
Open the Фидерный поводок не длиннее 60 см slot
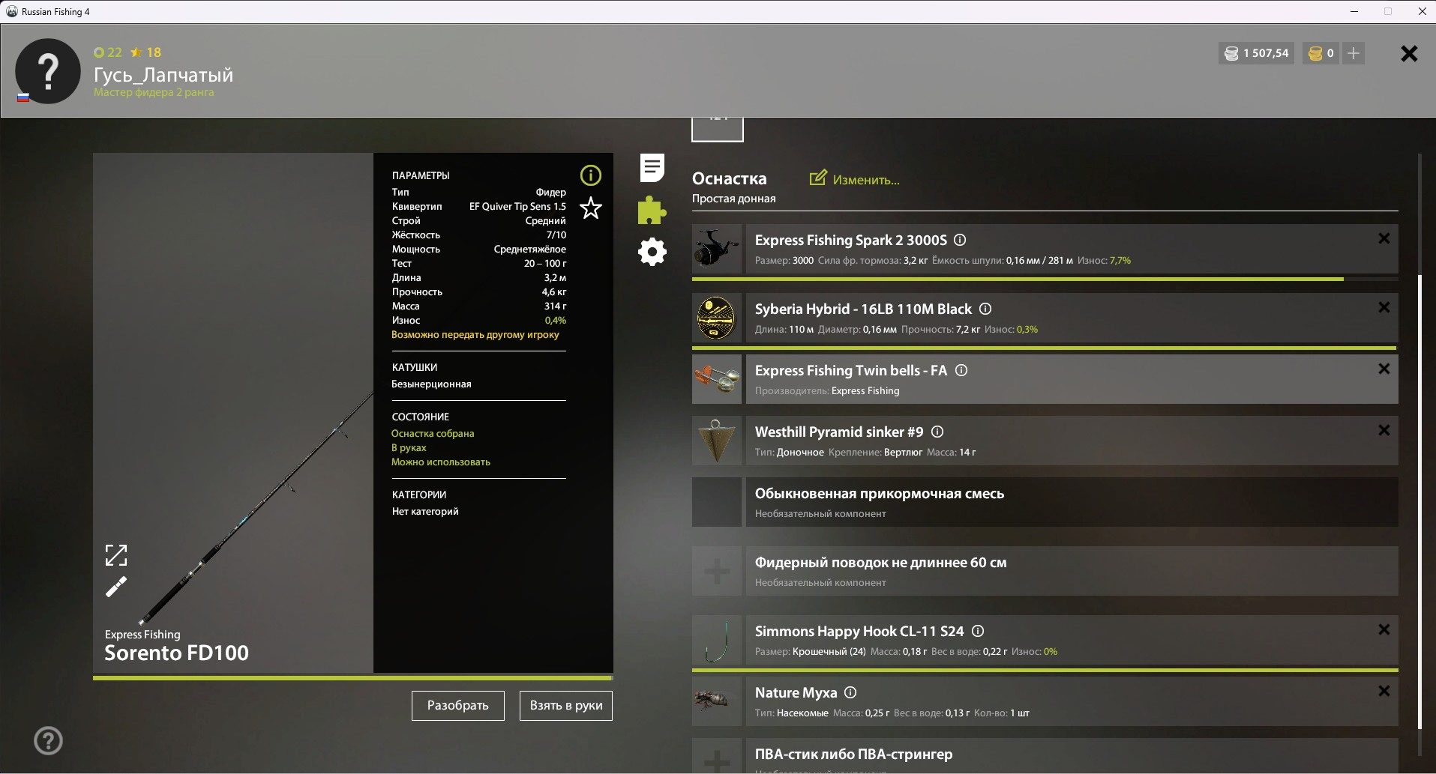1072,571
